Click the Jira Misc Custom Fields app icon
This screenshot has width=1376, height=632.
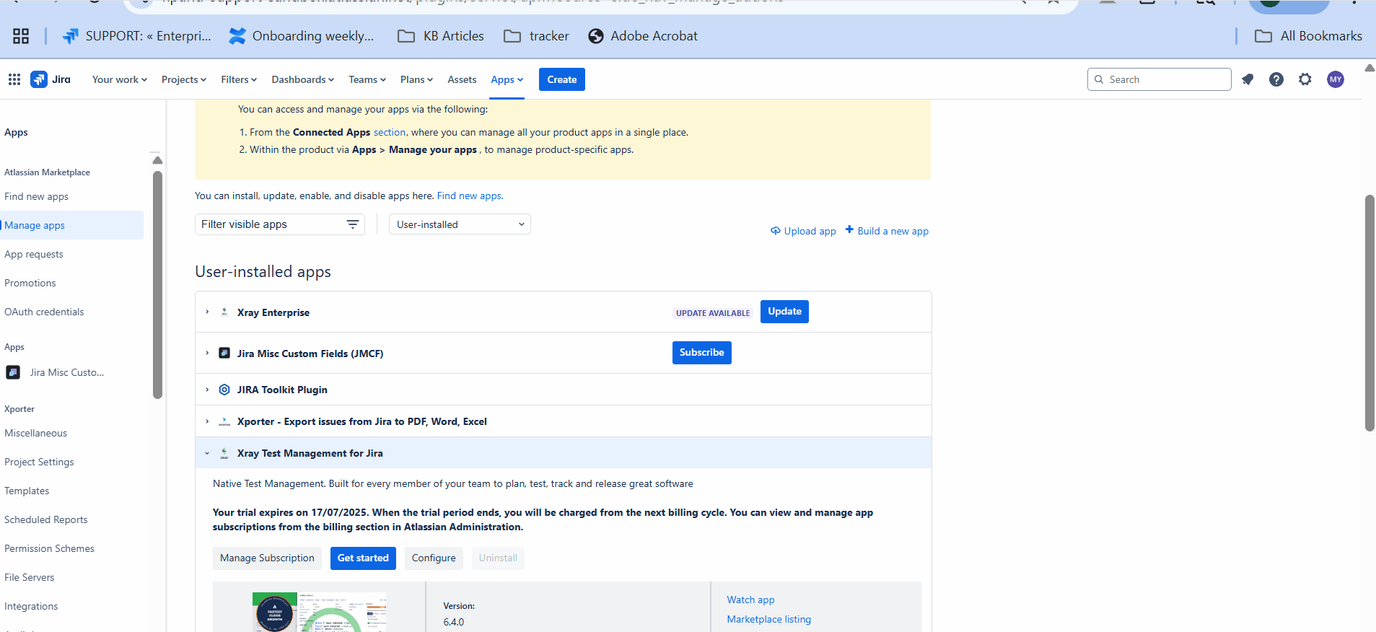click(x=224, y=353)
